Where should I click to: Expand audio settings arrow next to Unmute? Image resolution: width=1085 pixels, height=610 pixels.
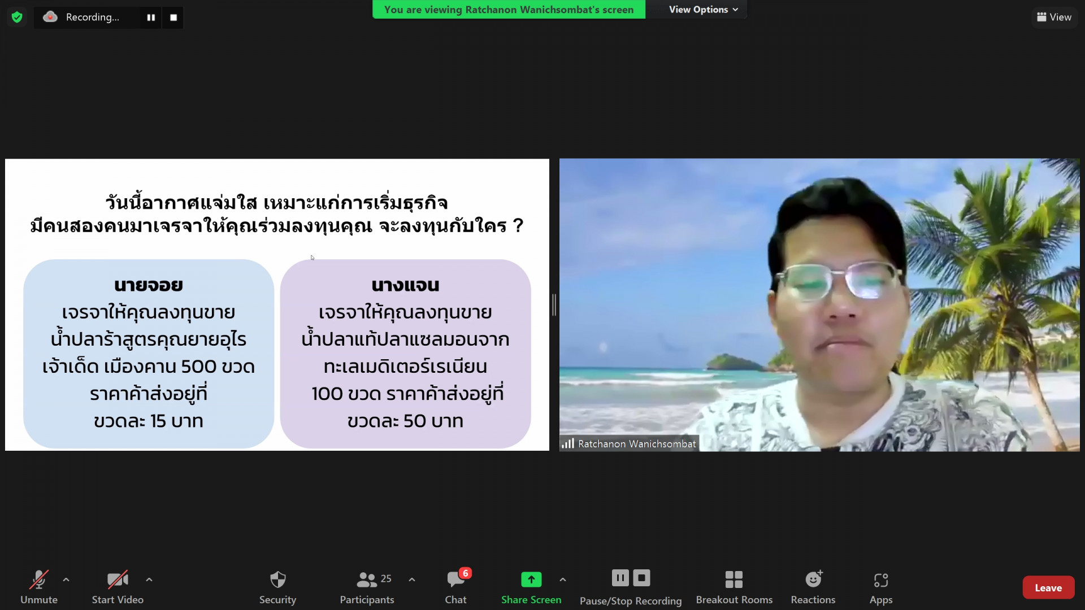[x=66, y=579]
